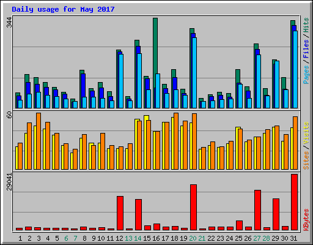The width and height of the screenshot is (313, 245).
Task: Select the red KBytes bar for day 20
Action: click(194, 208)
